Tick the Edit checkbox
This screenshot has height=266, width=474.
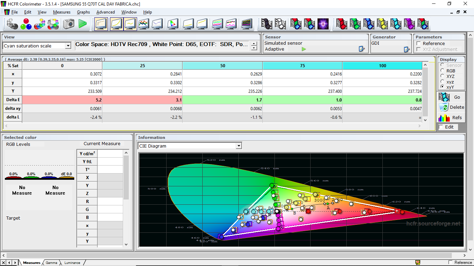tap(441, 127)
